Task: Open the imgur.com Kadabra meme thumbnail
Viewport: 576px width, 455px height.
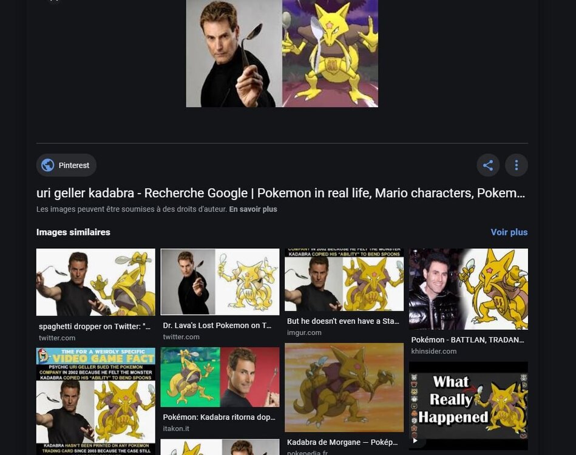Action: [x=344, y=280]
